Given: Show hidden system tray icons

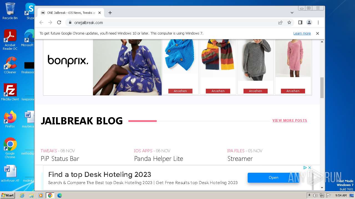Looking at the screenshot, I should [x=309, y=195].
